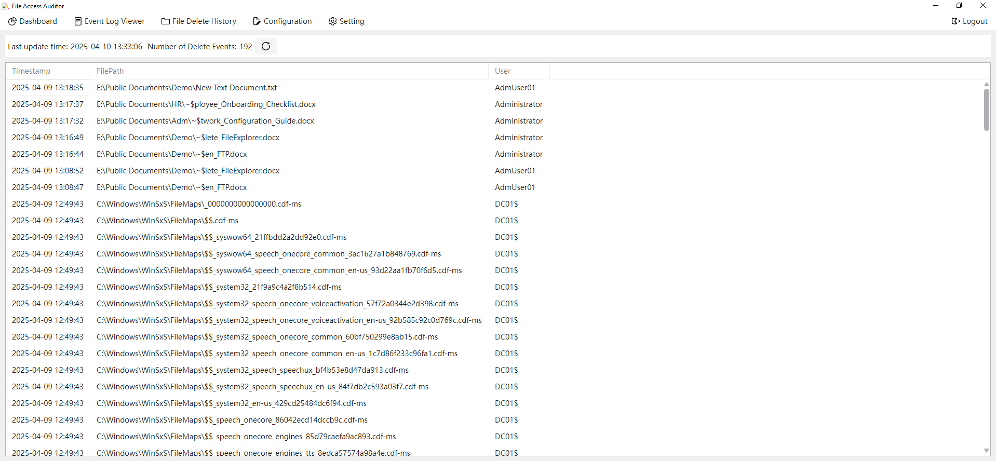The height and width of the screenshot is (461, 996).
Task: Switch to the Configuration menu
Action: click(287, 21)
